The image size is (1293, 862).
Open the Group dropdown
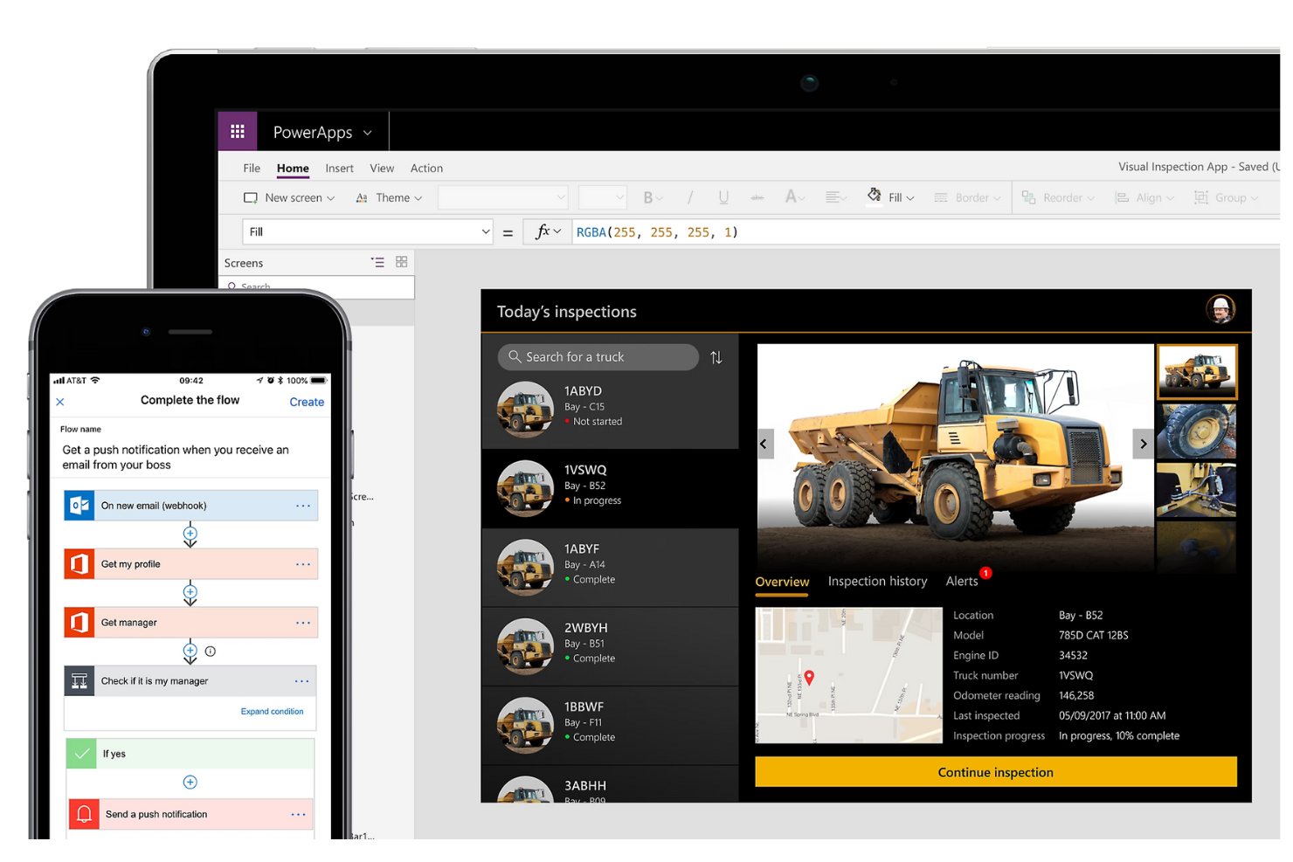1226,198
